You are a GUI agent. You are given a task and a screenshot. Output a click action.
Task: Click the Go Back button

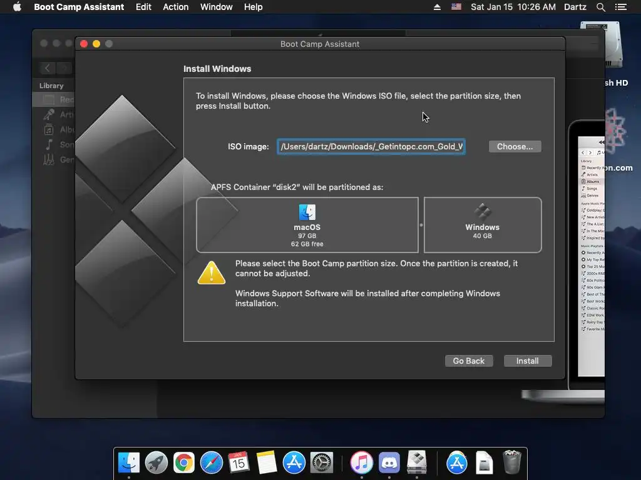pos(468,361)
